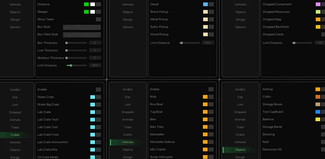
Task: Tick the Mini Copter checkbox
Action: pyautogui.click(x=211, y=149)
